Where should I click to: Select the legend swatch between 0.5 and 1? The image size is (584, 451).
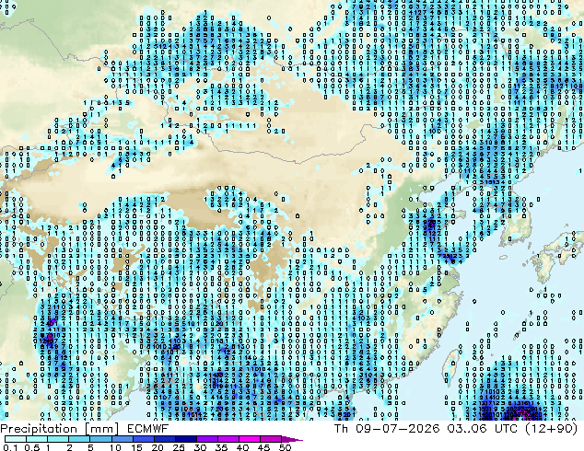coord(37,439)
